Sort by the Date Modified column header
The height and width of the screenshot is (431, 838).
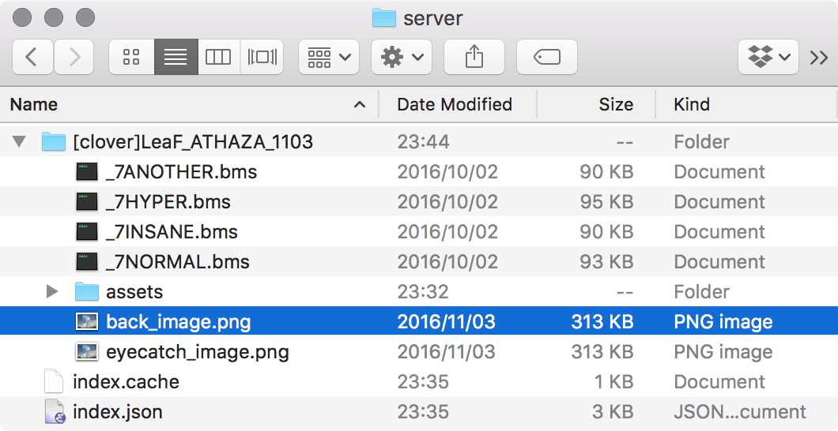458,104
